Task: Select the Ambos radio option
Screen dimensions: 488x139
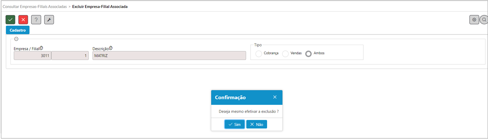Action: point(308,53)
